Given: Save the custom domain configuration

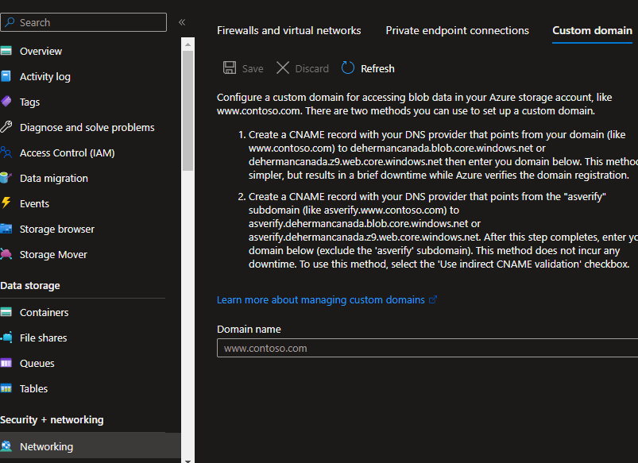Looking at the screenshot, I should pos(243,68).
